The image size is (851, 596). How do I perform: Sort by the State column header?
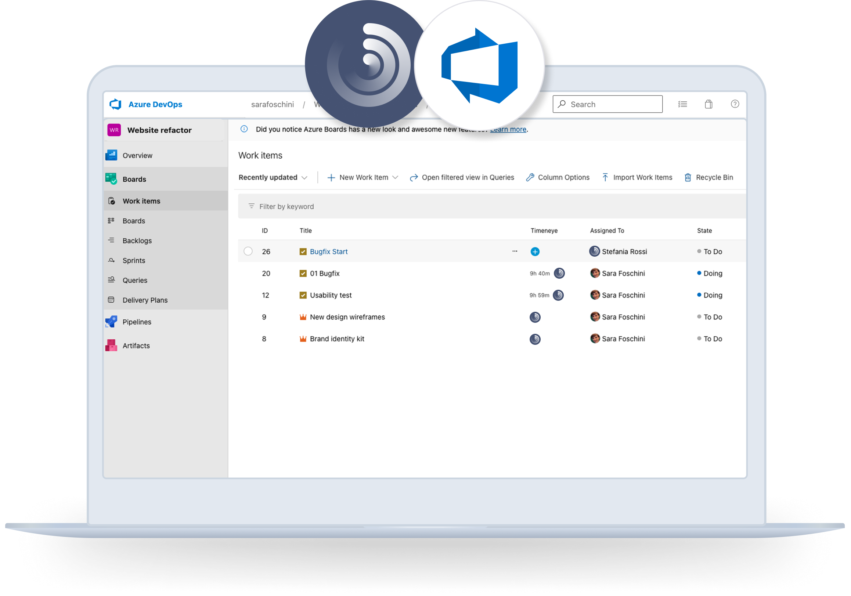pos(704,231)
